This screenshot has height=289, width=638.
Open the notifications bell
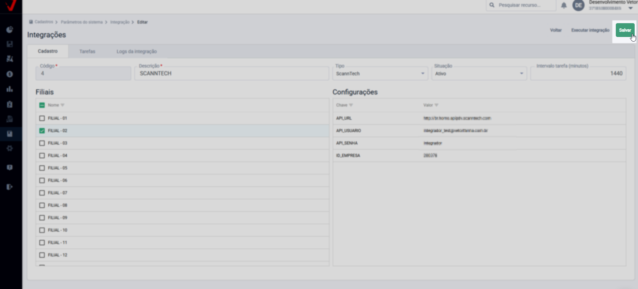click(x=564, y=5)
